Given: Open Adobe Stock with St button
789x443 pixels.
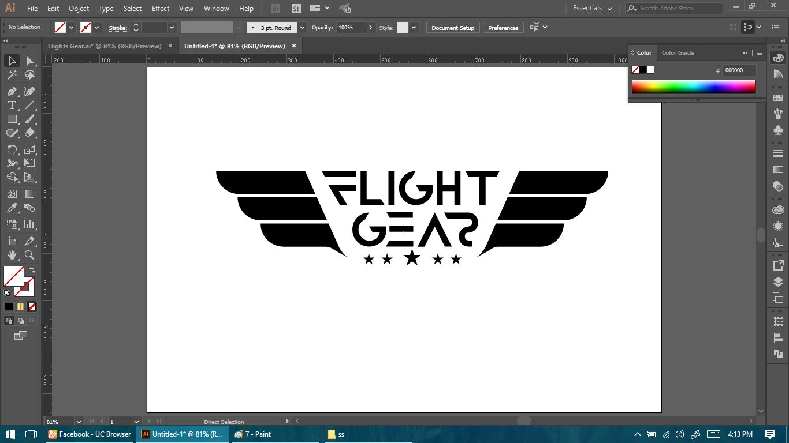Looking at the screenshot, I should point(296,9).
